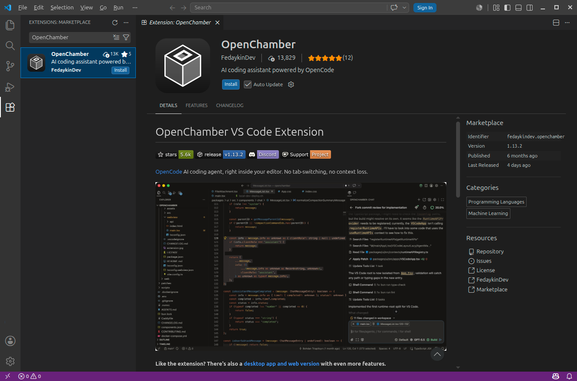Open the Accounts menu icon
Screen dimensions: 577x381
[10, 341]
